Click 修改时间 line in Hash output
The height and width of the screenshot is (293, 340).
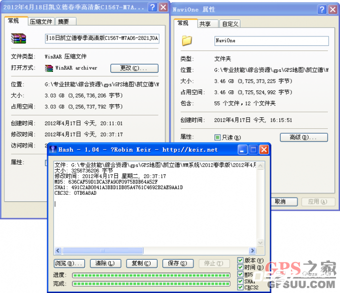(x=110, y=176)
